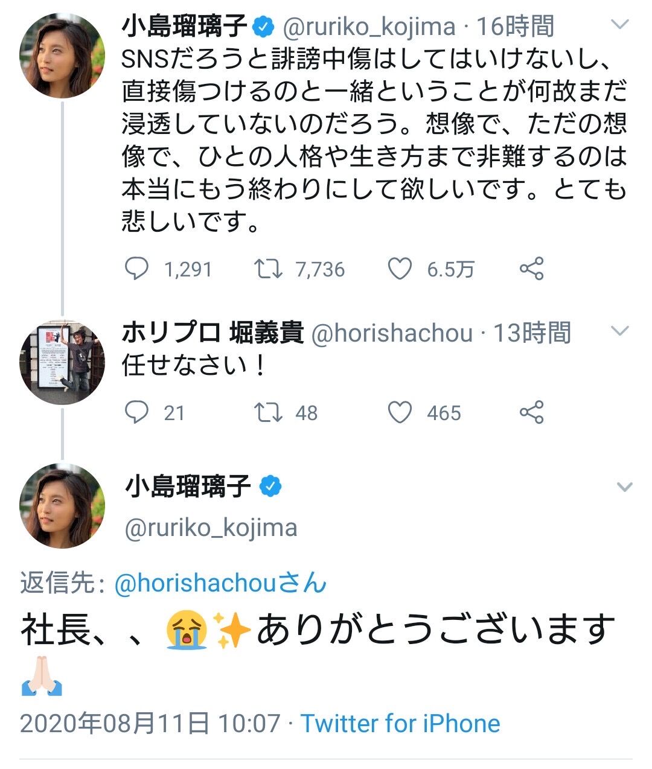
Task: Open dropdown chevron on the bottom reply tweet
Action: tap(624, 487)
